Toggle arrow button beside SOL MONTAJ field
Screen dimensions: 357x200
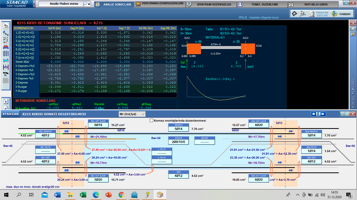coord(66,131)
